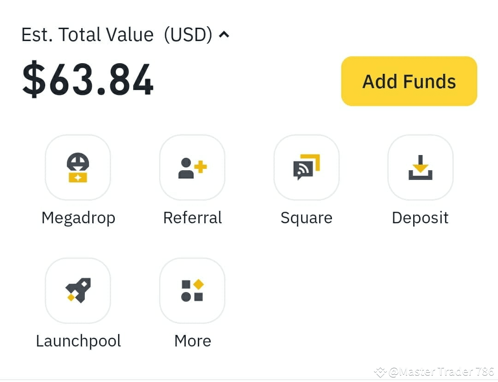Open the (USD) currency selector
Viewport: 498px width, 382px height.
tap(188, 35)
